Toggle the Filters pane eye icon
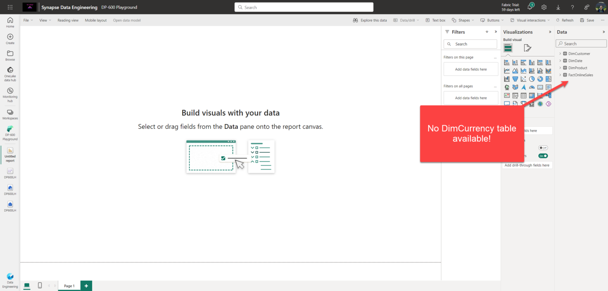Image resolution: width=608 pixels, height=291 pixels. coord(487,32)
